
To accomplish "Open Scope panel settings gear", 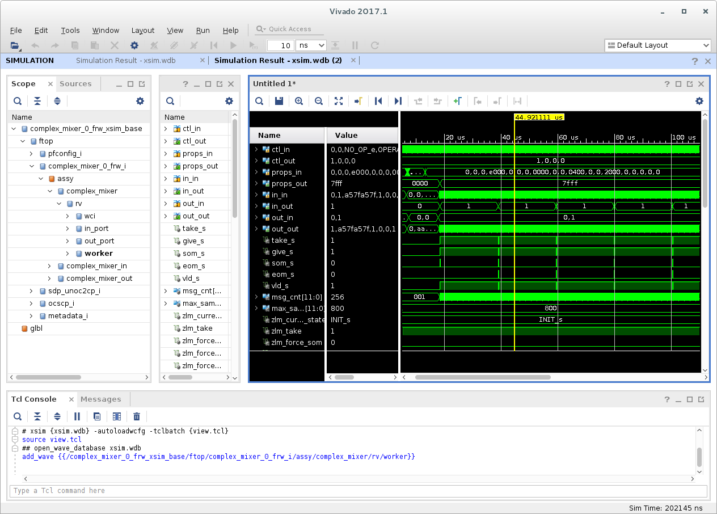I will pyautogui.click(x=140, y=101).
